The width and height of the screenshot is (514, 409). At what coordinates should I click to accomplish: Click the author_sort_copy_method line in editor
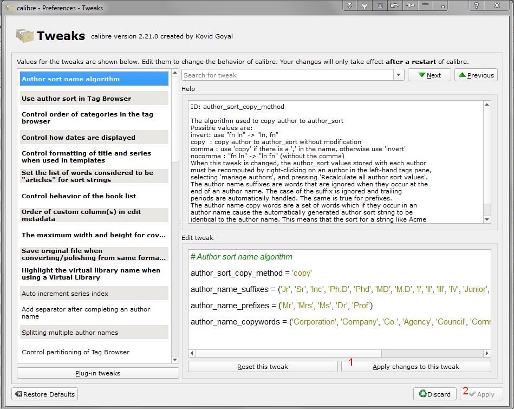coord(251,273)
